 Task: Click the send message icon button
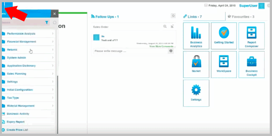pyautogui.click(x=171, y=51)
